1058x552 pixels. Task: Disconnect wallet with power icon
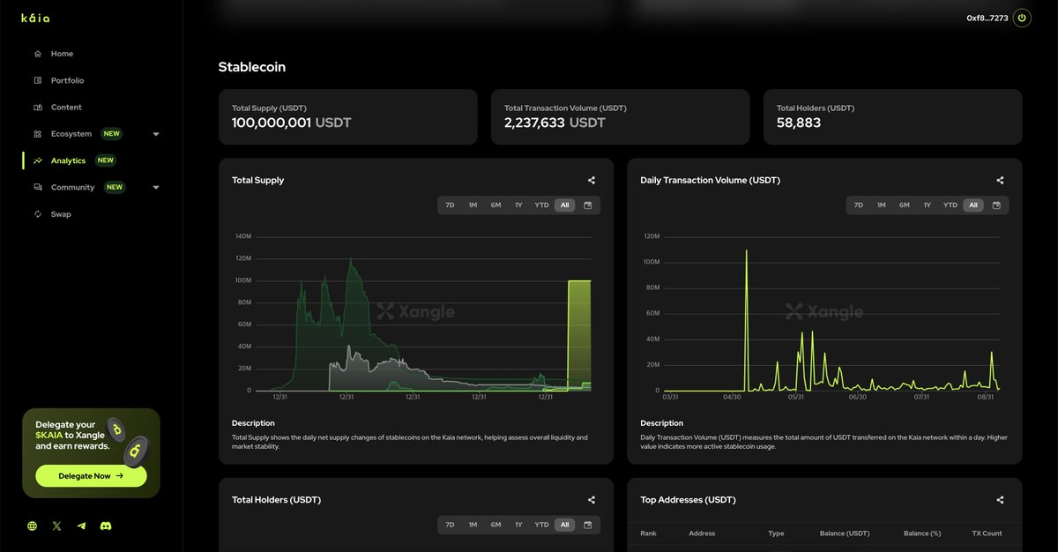click(x=1022, y=18)
